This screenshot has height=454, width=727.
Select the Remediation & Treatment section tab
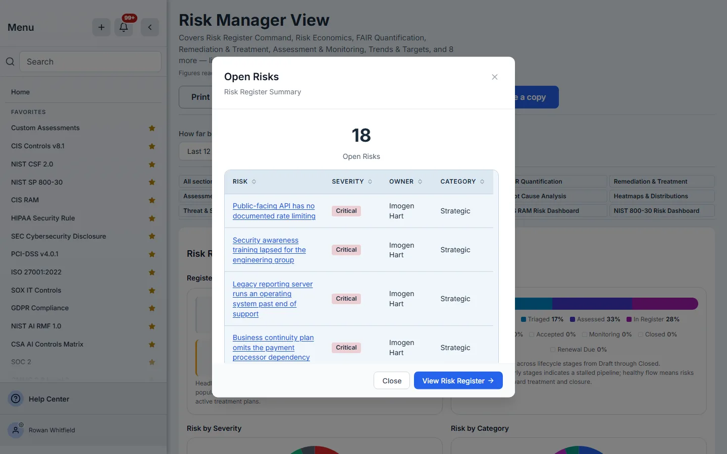click(662, 182)
